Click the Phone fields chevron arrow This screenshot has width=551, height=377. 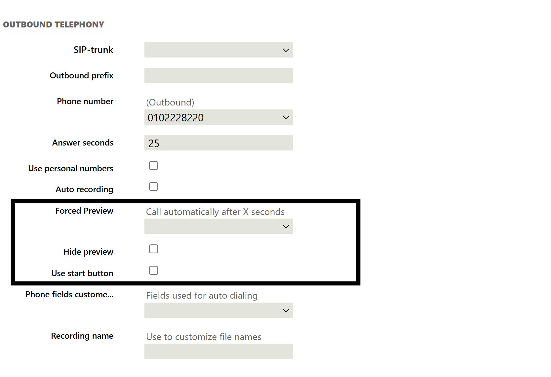point(286,311)
